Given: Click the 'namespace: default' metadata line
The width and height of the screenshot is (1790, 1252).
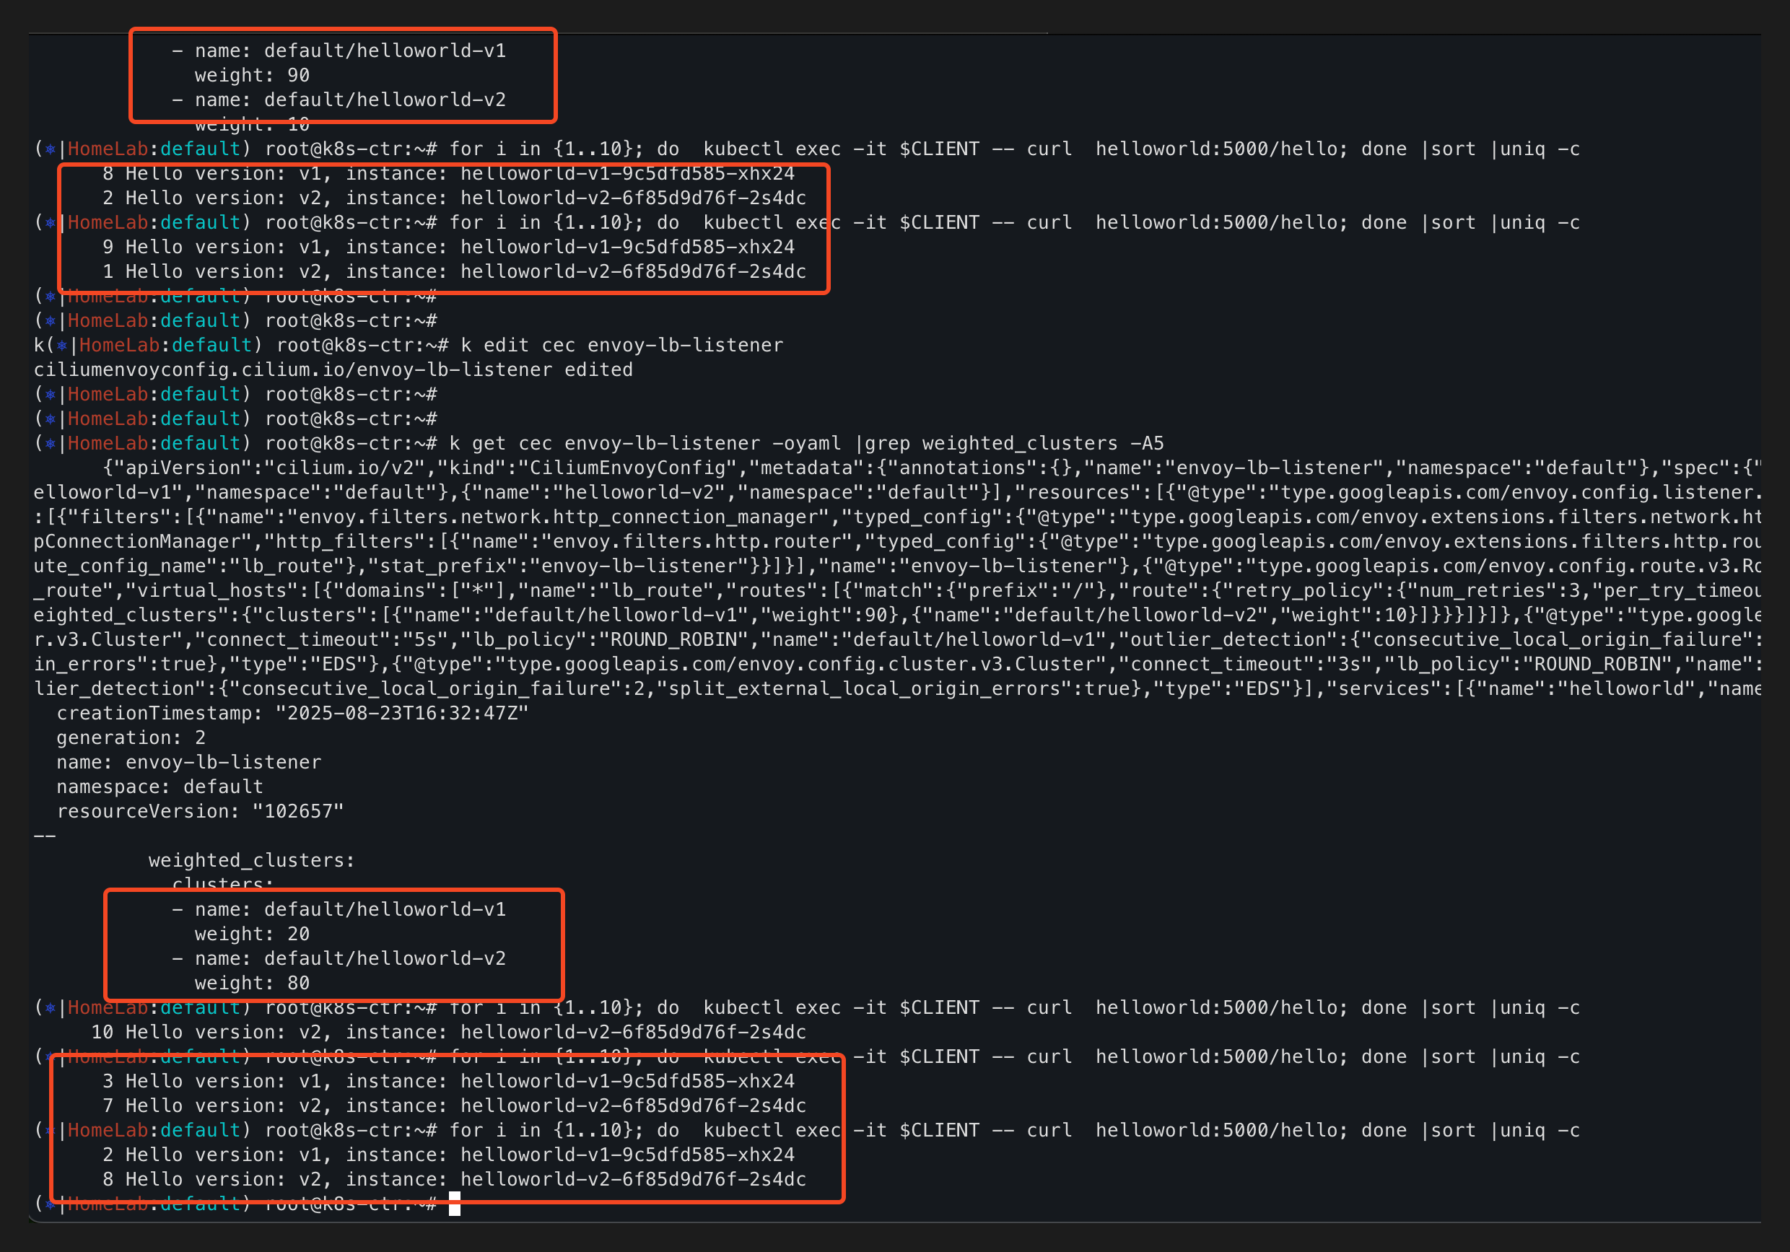Looking at the screenshot, I should 160,787.
